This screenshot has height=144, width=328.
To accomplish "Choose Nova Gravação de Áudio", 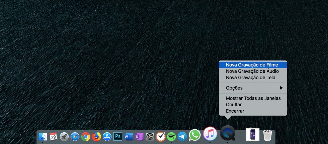I will pos(252,71).
